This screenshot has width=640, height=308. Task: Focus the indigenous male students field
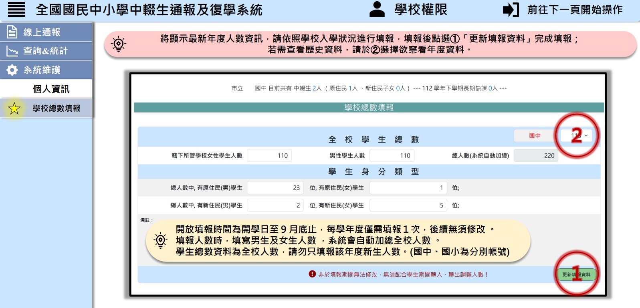[x=275, y=187]
